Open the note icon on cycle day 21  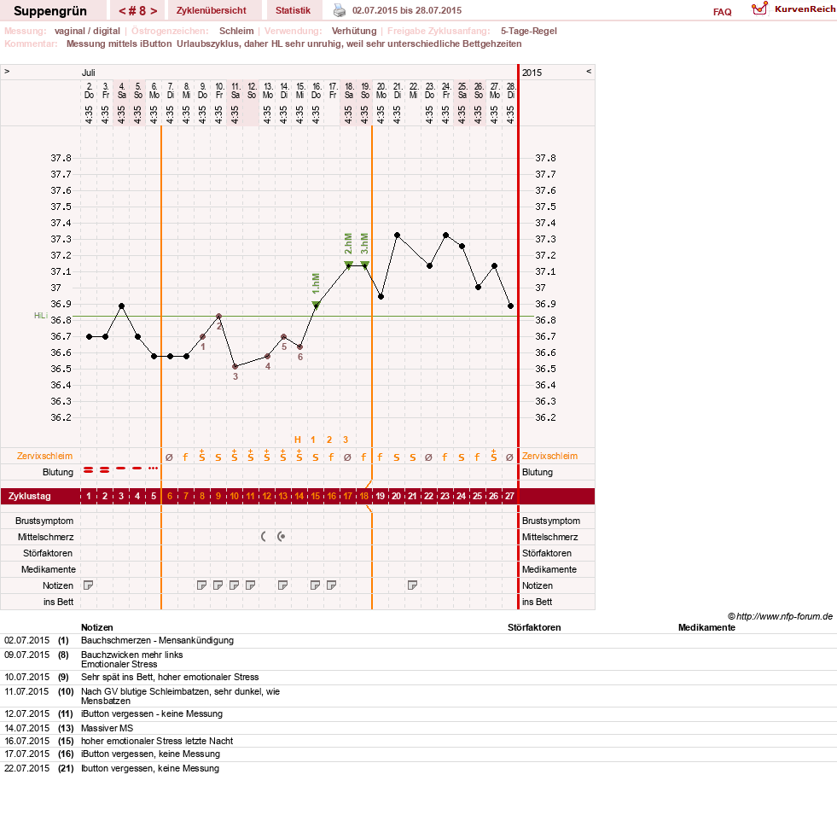tap(412, 585)
